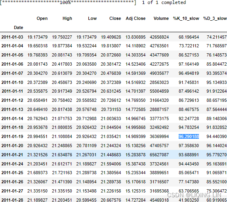
Task: Click Adj Close value 13.830895
Action: click(x=135, y=37)
